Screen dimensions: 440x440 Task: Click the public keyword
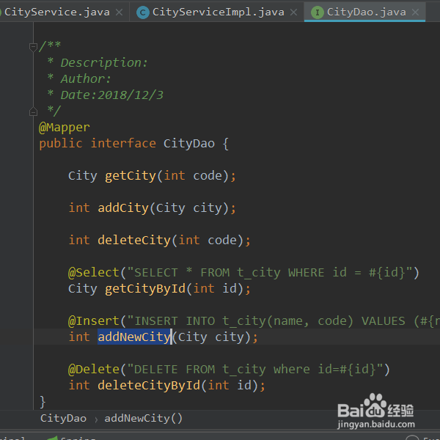click(x=61, y=144)
